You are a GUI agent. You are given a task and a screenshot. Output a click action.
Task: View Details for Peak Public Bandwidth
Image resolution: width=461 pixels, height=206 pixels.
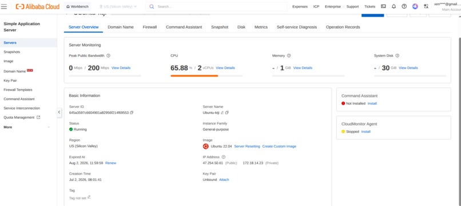tap(121, 68)
